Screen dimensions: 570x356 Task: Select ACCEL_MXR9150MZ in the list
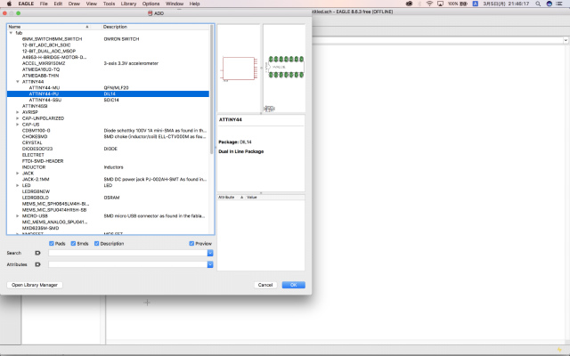tap(44, 63)
